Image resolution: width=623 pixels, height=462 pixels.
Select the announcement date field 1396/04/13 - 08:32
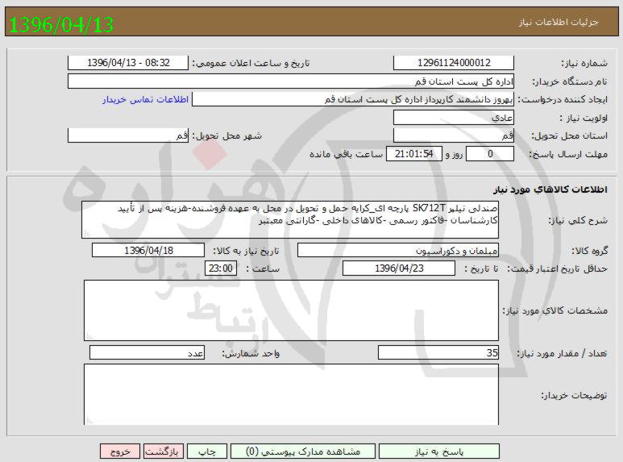click(x=128, y=63)
